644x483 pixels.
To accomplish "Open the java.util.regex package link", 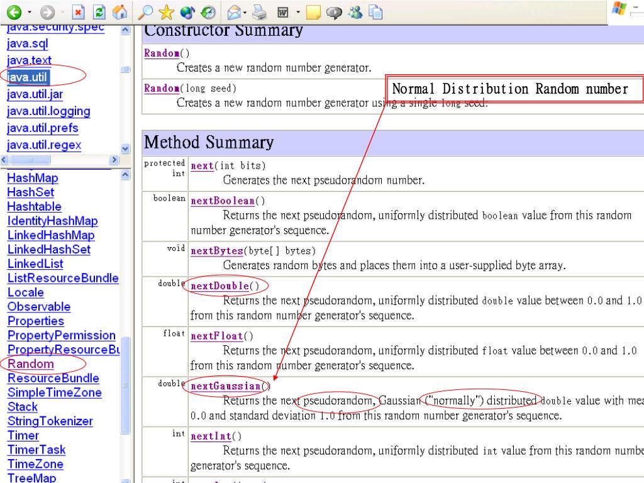I will (x=44, y=145).
